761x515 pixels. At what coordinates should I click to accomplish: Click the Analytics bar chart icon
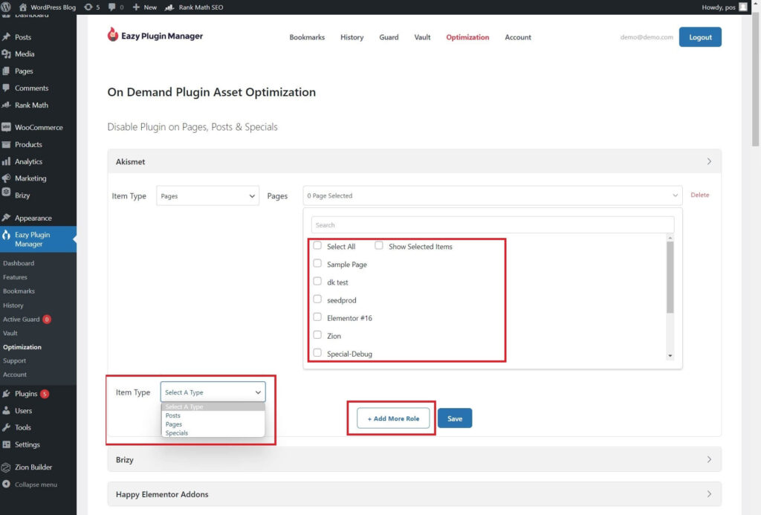[x=6, y=161]
